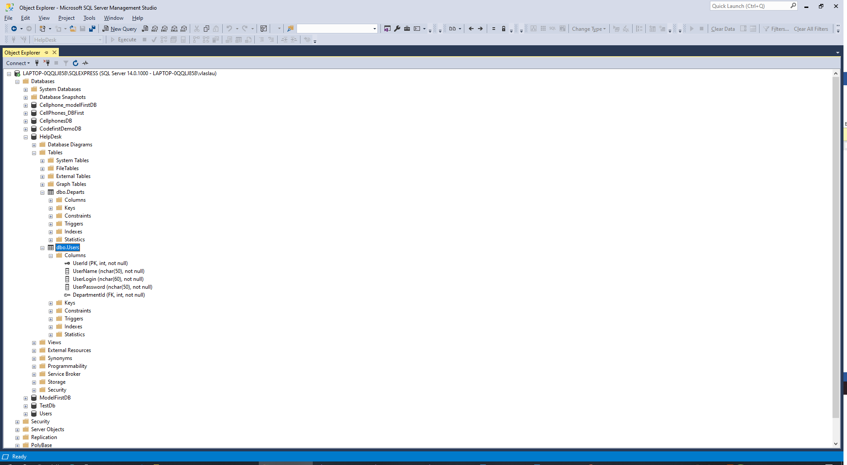Click the New Project icon

(x=43, y=29)
